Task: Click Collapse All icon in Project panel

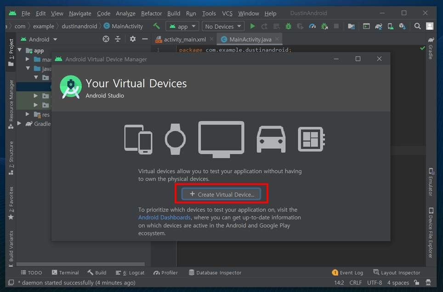Action: [x=118, y=39]
